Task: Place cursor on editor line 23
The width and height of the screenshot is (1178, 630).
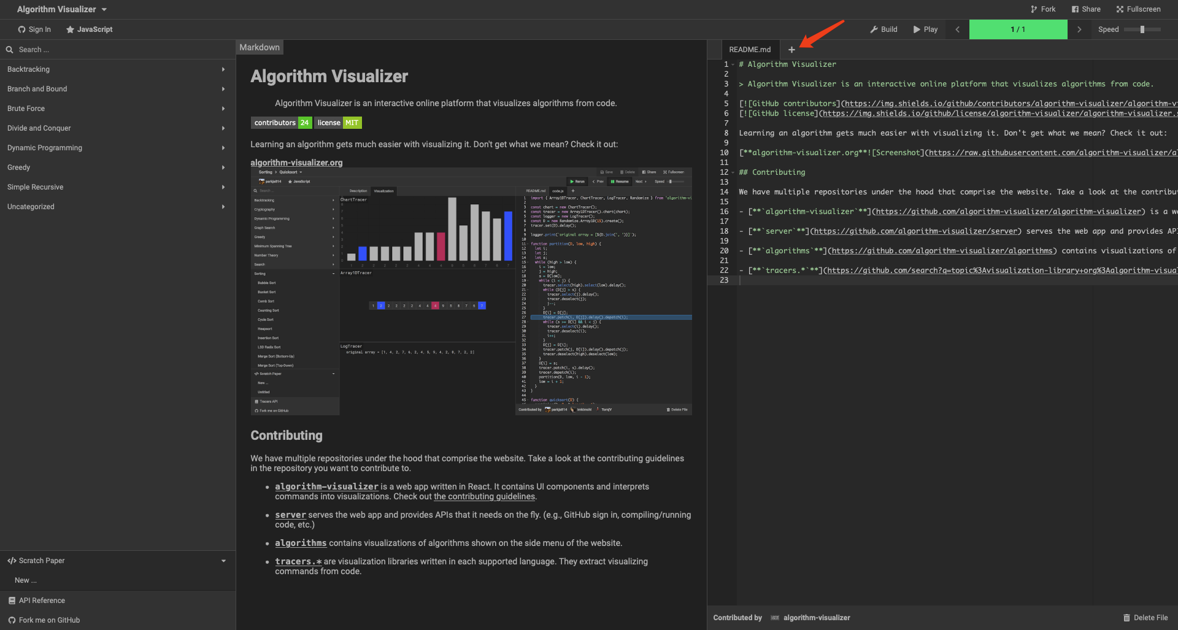Action: pyautogui.click(x=957, y=280)
